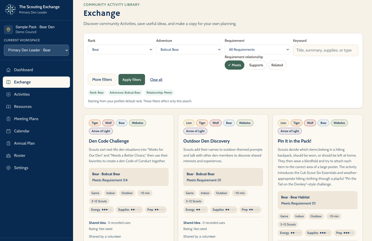372x241 pixels.
Task: Open Settings from the sidebar
Action: click(x=36, y=168)
